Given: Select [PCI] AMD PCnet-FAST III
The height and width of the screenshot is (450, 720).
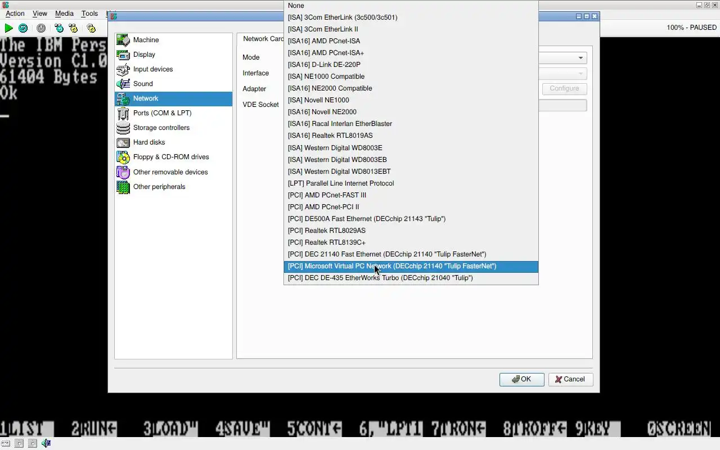Looking at the screenshot, I should pyautogui.click(x=411, y=195).
